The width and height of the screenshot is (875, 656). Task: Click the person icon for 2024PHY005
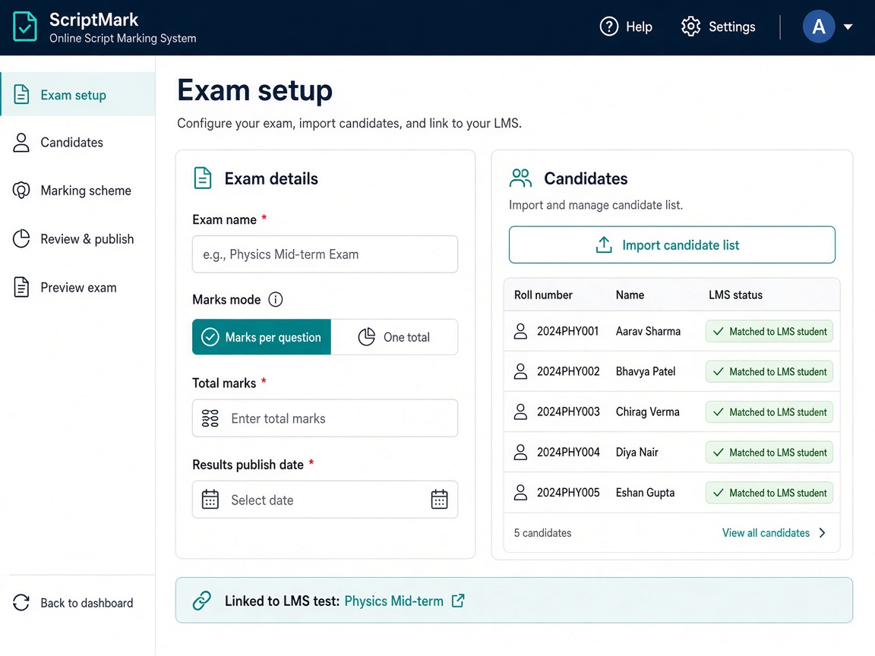pyautogui.click(x=520, y=493)
